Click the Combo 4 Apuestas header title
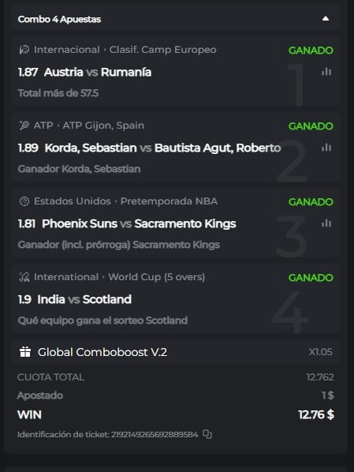The height and width of the screenshot is (472, 354). pos(59,19)
